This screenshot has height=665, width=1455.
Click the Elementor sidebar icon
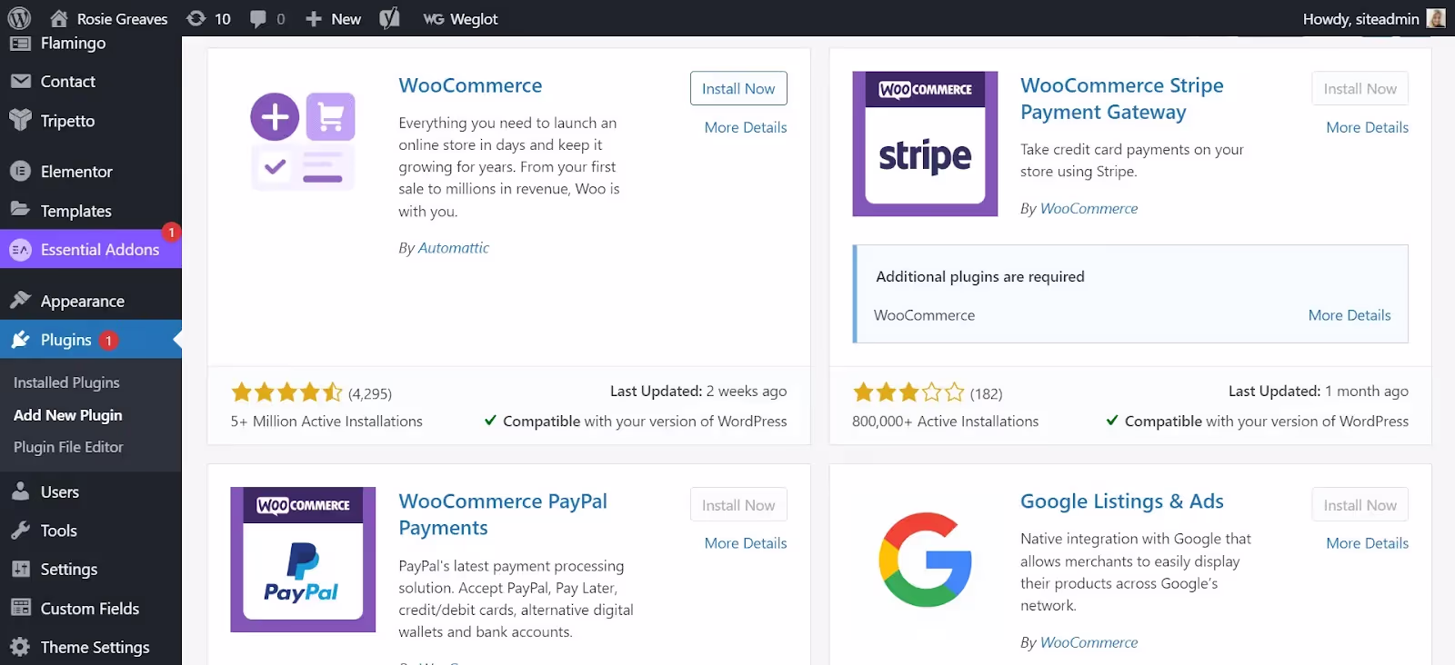pos(20,171)
